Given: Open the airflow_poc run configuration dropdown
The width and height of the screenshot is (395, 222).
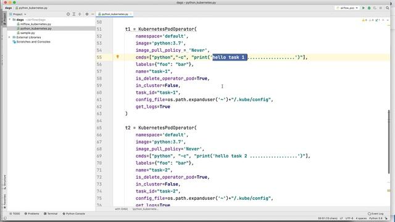Looking at the screenshot, I should pos(347,8).
